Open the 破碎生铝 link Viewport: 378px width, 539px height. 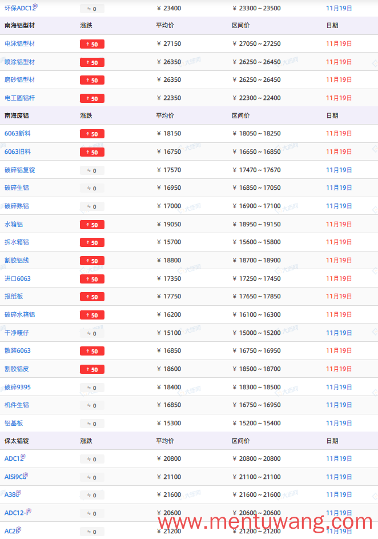(17, 187)
